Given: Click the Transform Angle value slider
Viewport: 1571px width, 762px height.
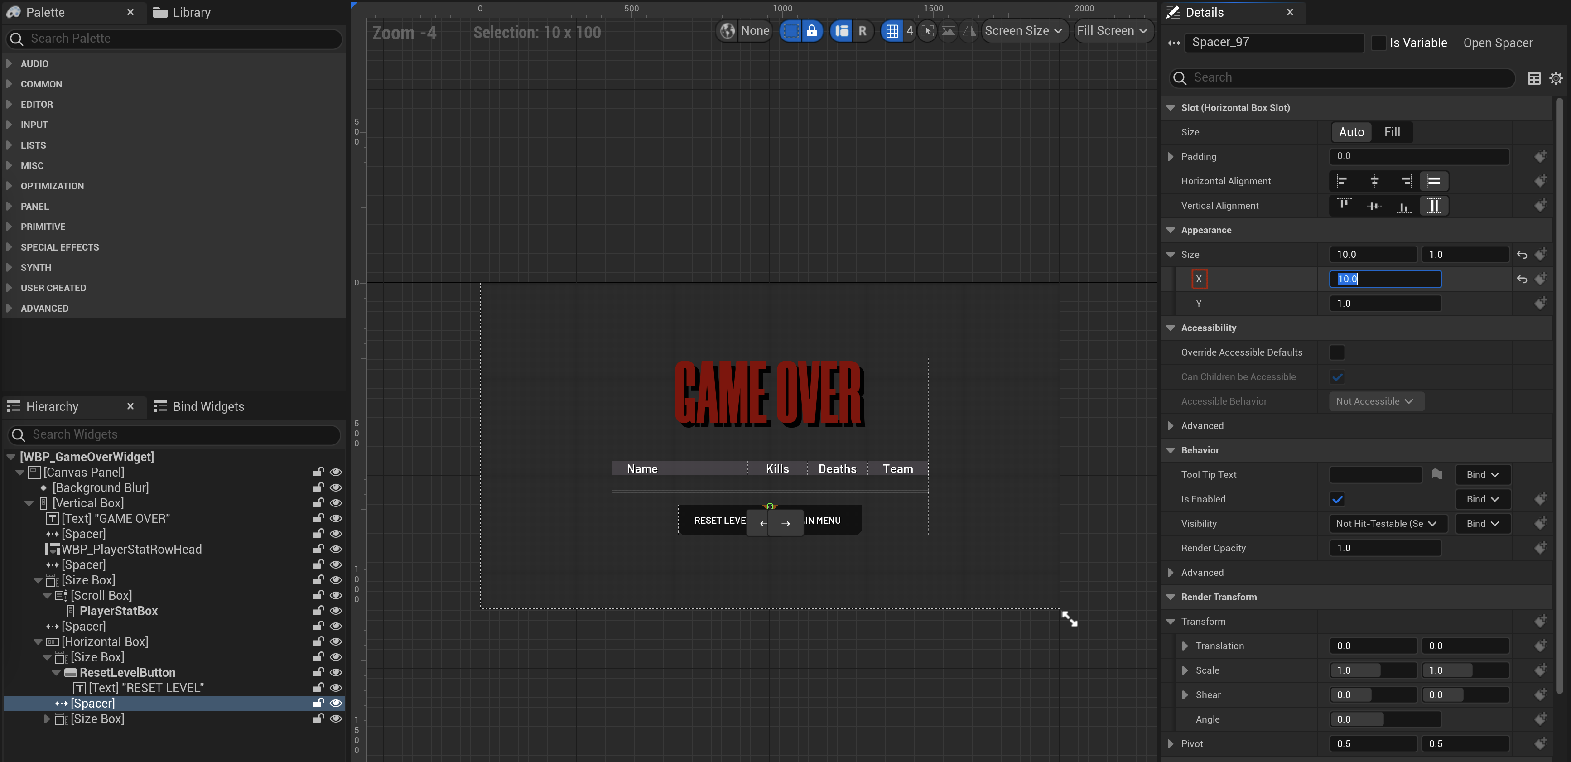Looking at the screenshot, I should (1384, 719).
